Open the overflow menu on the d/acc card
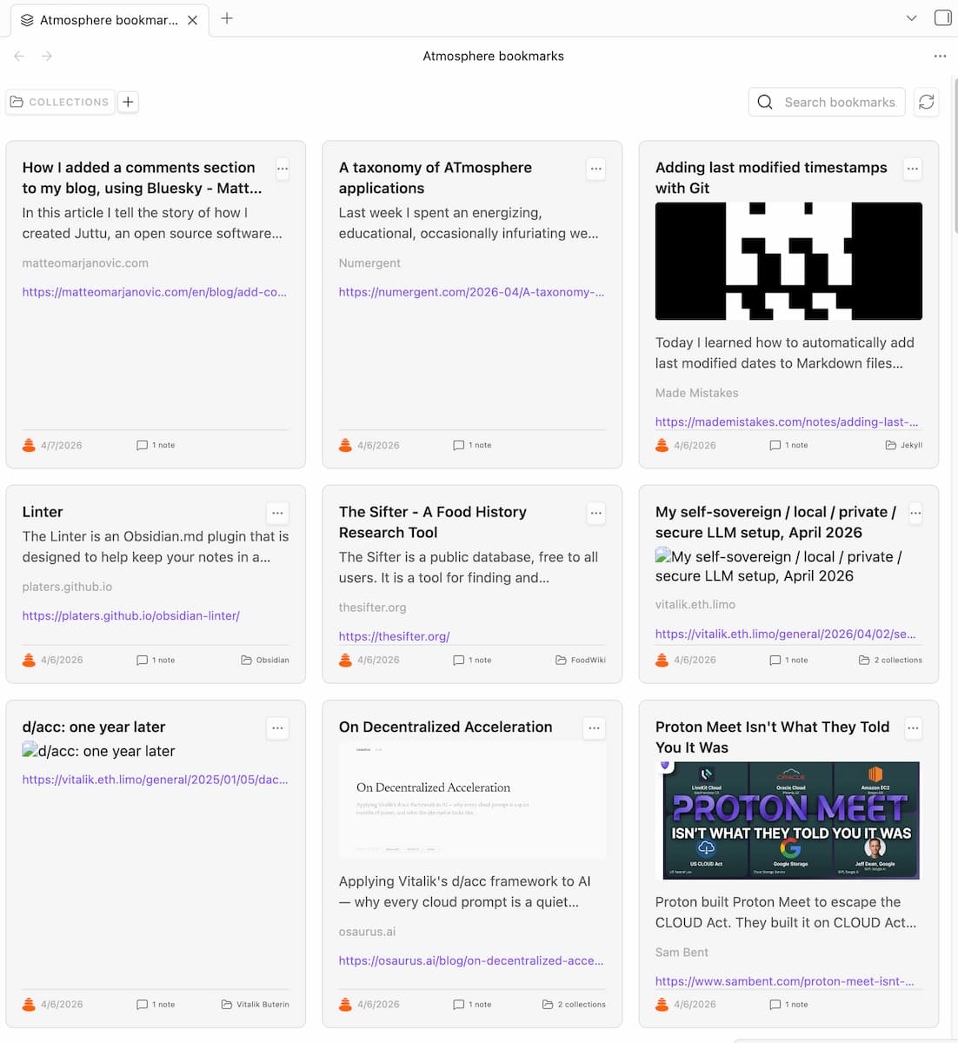958x1043 pixels. 277,728
